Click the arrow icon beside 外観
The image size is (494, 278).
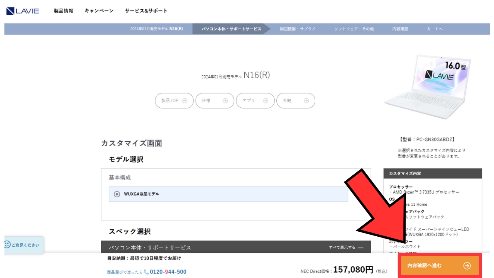[x=306, y=101]
